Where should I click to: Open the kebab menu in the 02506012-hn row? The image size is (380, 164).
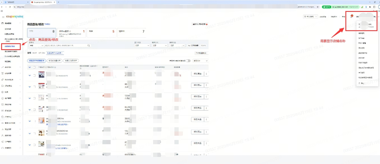coord(206,132)
